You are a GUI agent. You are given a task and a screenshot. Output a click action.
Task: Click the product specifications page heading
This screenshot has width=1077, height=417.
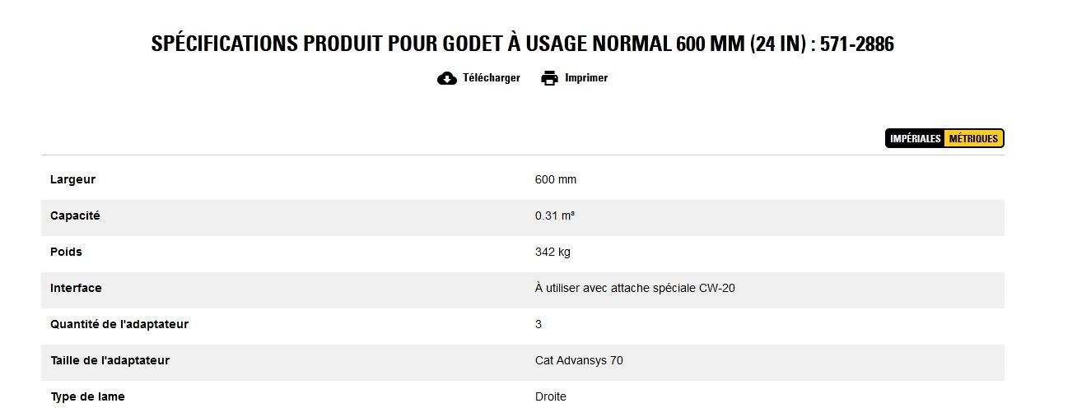522,44
